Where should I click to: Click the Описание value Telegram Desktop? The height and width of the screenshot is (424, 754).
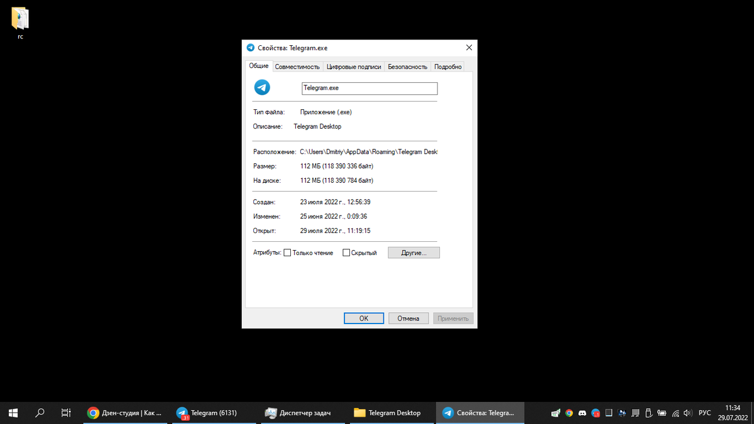(317, 126)
